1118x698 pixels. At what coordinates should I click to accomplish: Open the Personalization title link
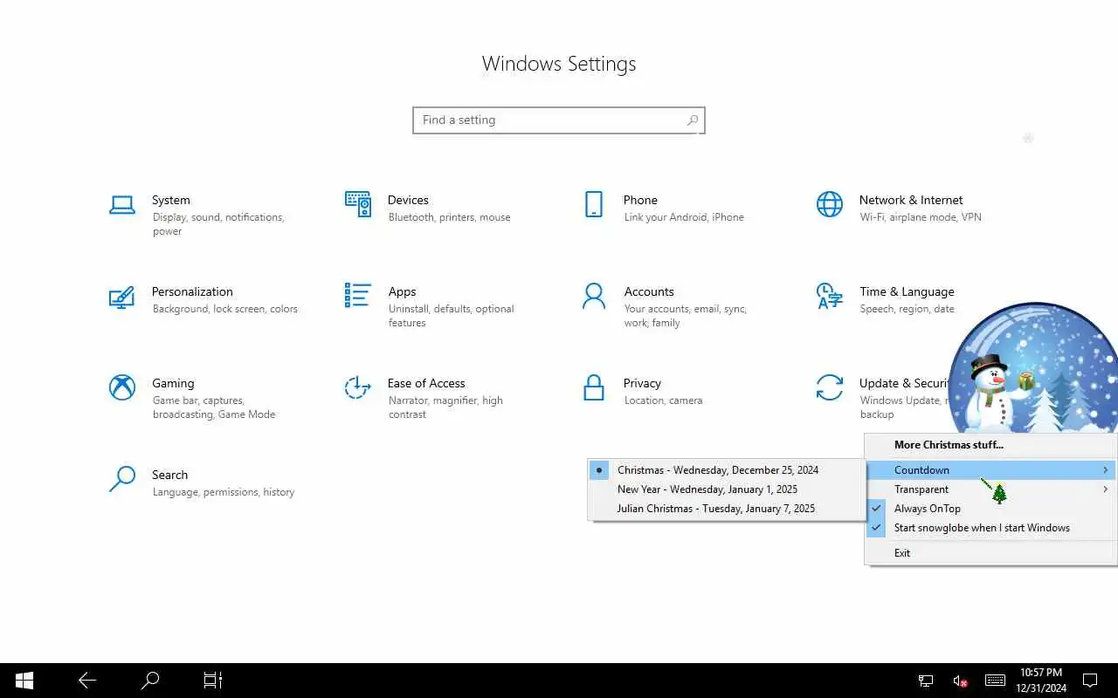point(192,291)
